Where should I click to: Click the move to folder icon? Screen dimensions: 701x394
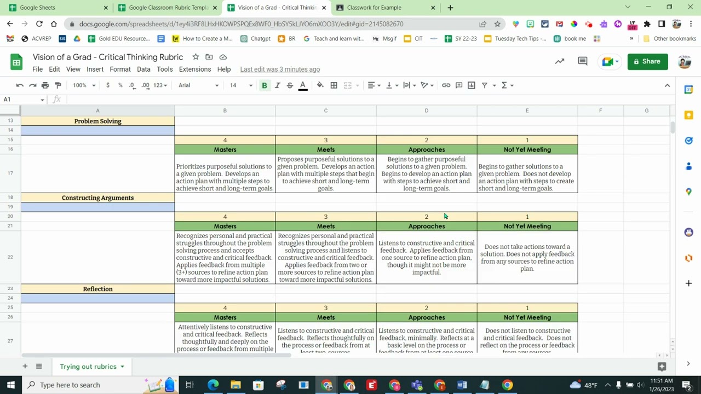click(209, 57)
